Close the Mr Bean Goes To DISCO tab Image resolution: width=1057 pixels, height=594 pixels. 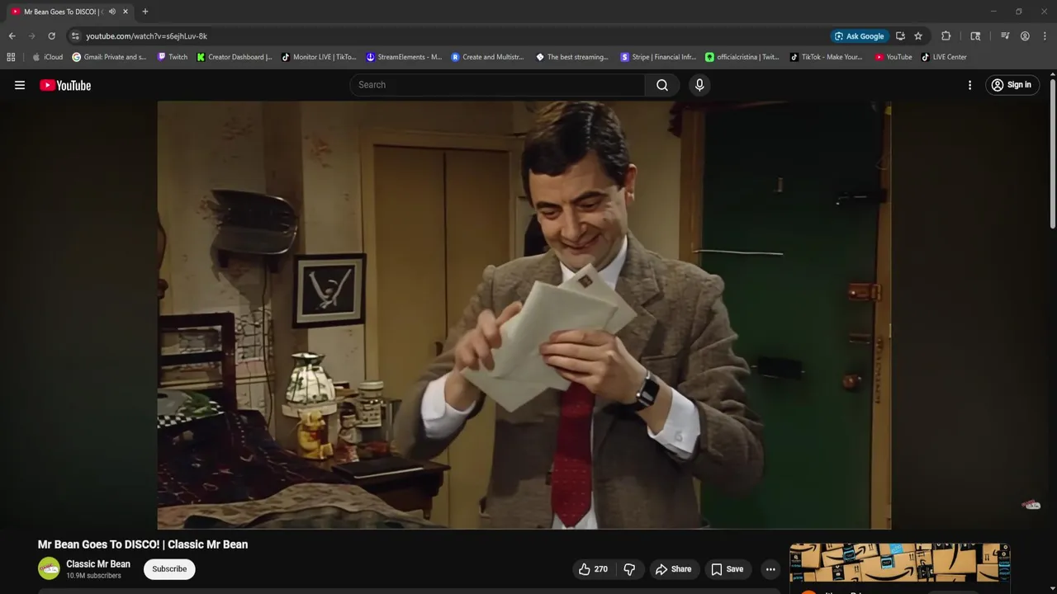[x=126, y=12]
